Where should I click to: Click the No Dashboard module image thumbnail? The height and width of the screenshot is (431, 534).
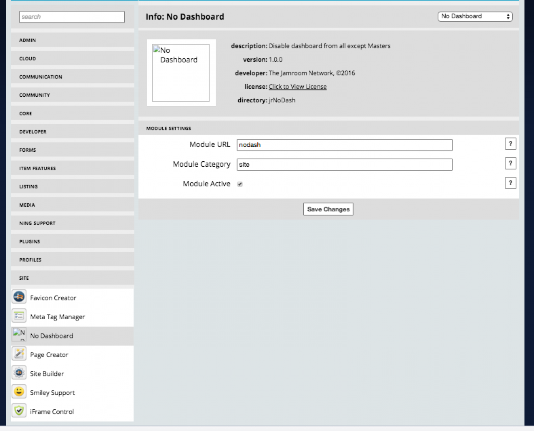click(181, 73)
